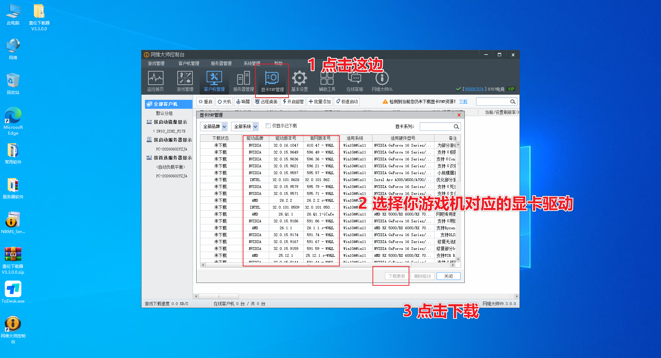Image resolution: width=661 pixels, height=358 pixels.
Task: Open the 服务器管理 menu bar item
Action: (x=221, y=63)
